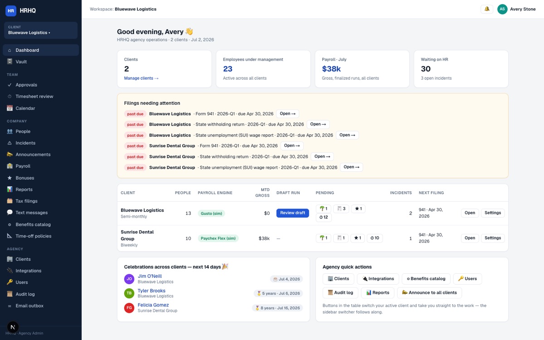Image resolution: width=544 pixels, height=340 pixels.
Task: Open People in the sidebar
Action: 41,131
